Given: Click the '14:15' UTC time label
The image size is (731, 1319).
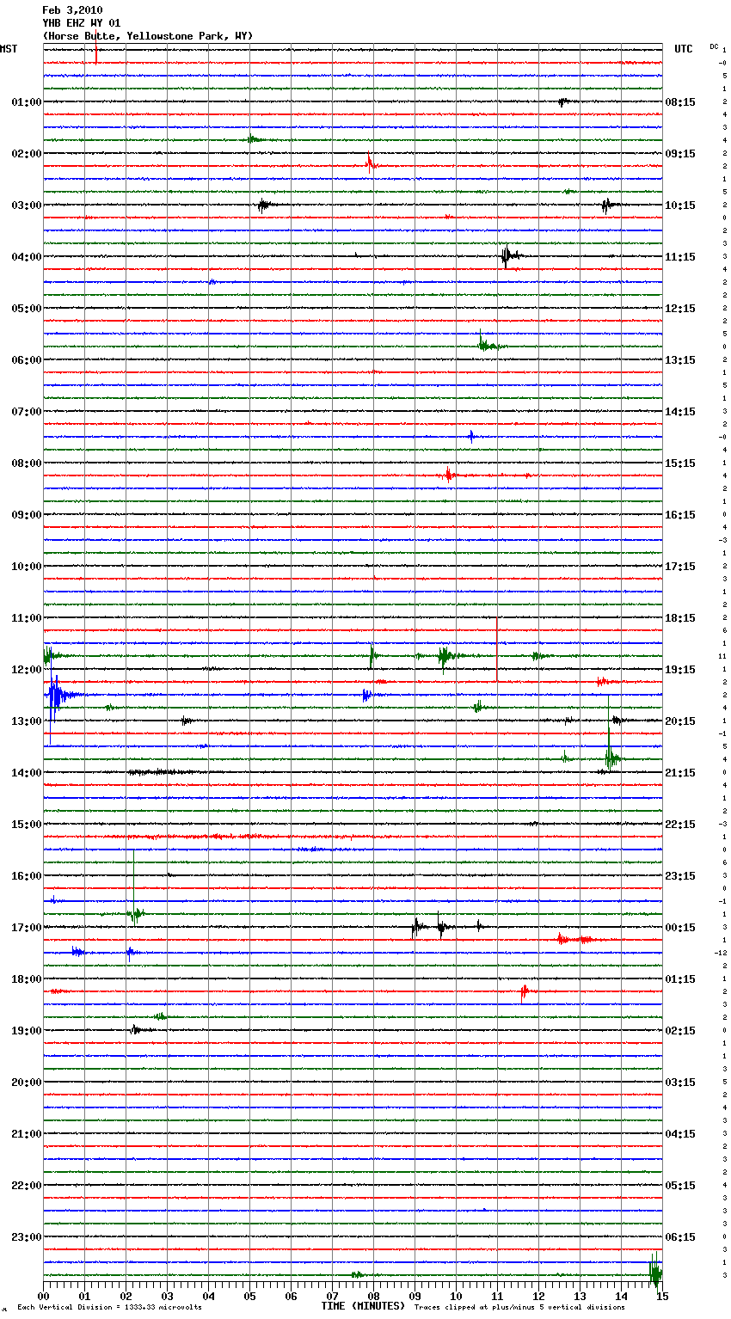Looking at the screenshot, I should point(680,412).
